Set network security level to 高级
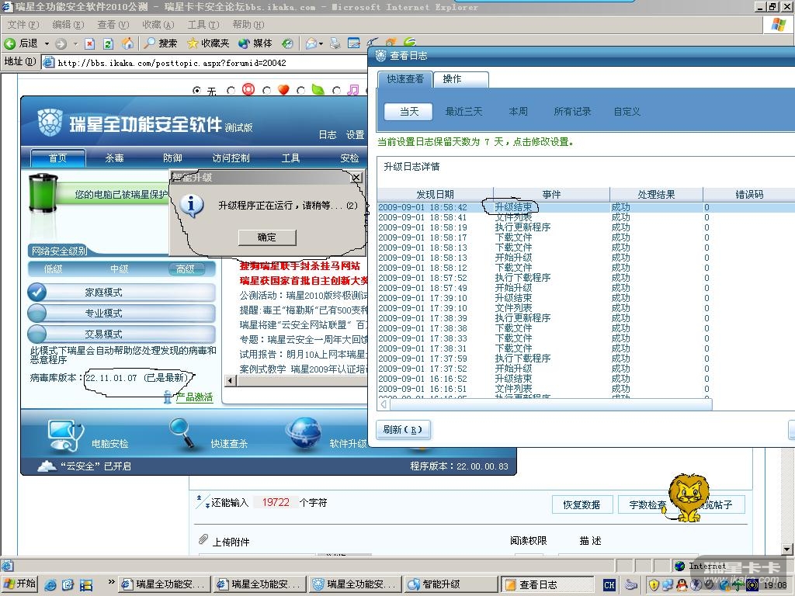The width and height of the screenshot is (795, 596). [186, 269]
